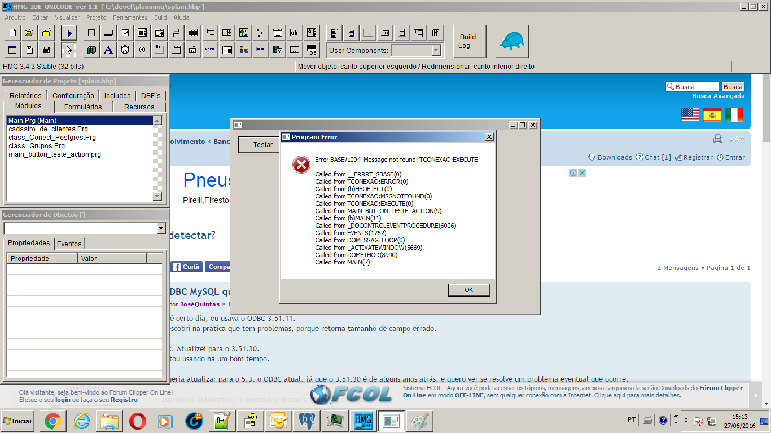Image resolution: width=771 pixels, height=433 pixels.
Task: Click the printer icon on the forum page
Action: pos(718,139)
